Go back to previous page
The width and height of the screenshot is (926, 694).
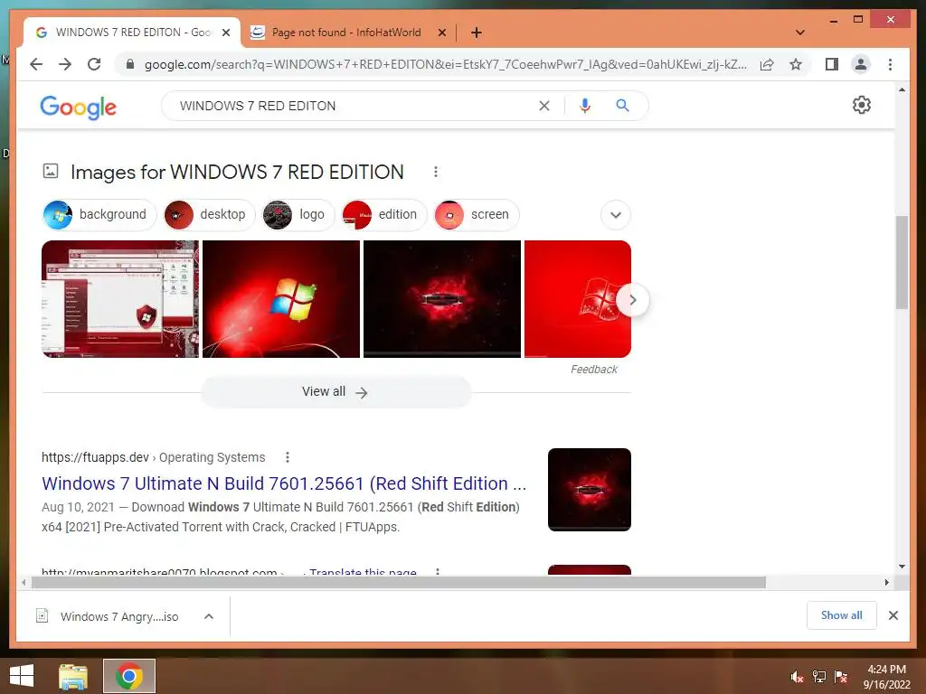[x=36, y=64]
